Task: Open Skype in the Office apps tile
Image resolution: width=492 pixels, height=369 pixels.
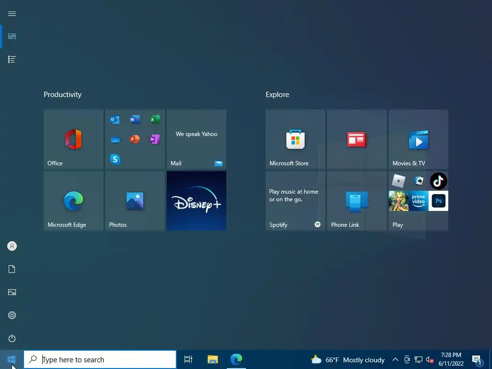Action: 115,160
